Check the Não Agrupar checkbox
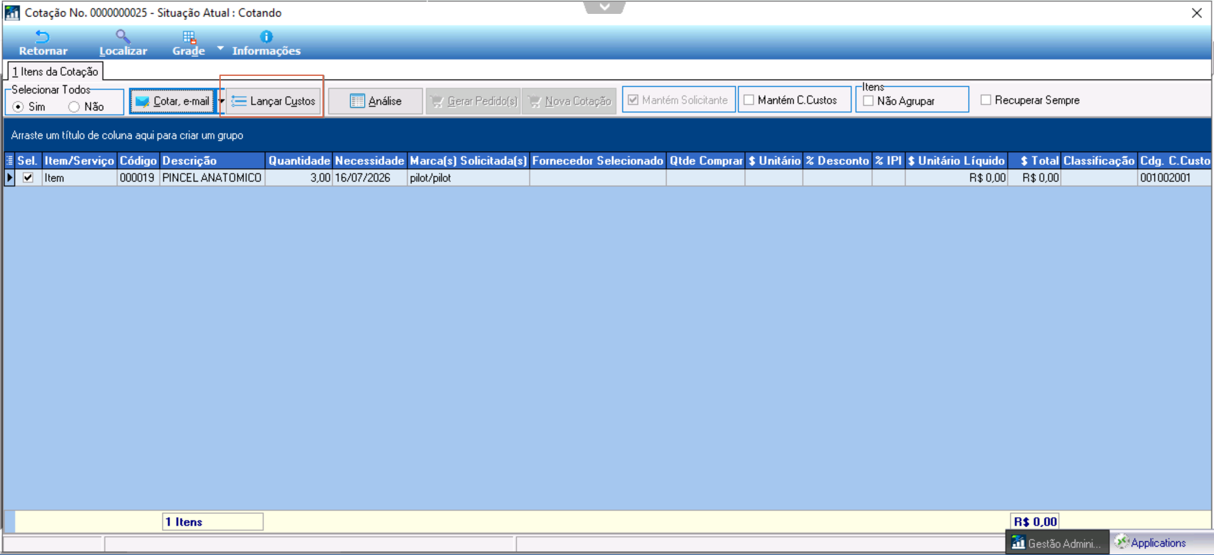Screen dimensions: 1214x555 click(868, 101)
